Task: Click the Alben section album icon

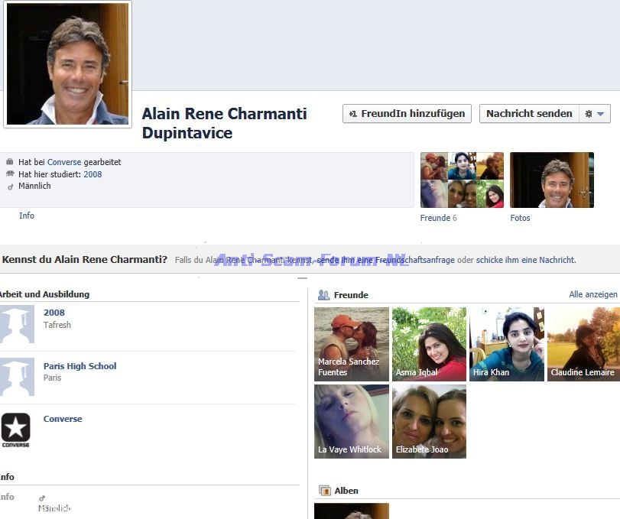Action: click(x=324, y=491)
